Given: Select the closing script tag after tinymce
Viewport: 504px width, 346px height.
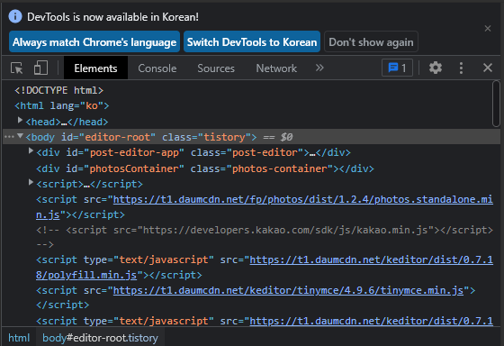Looking at the screenshot, I should click(62, 305).
